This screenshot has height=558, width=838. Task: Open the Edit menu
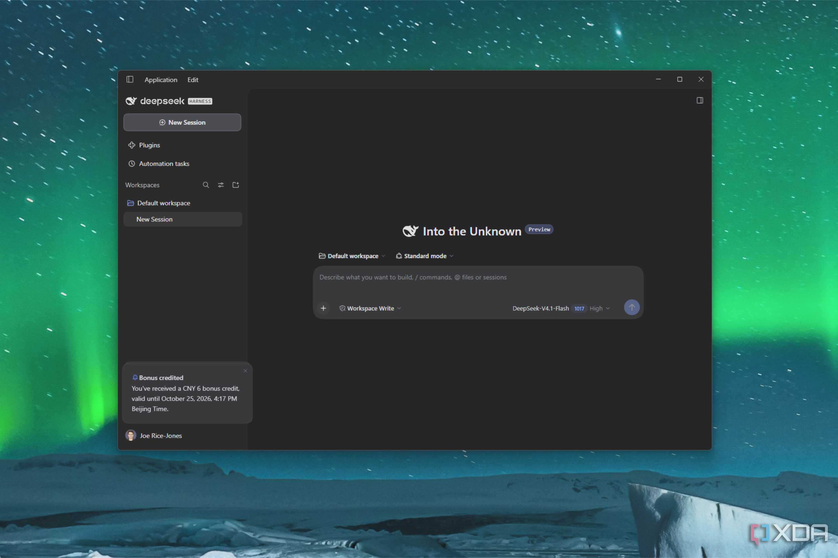click(193, 80)
